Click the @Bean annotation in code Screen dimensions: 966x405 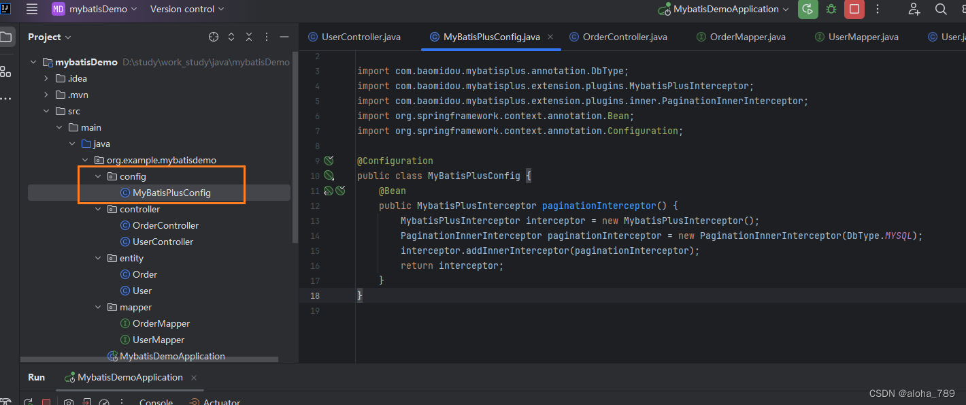(x=393, y=191)
